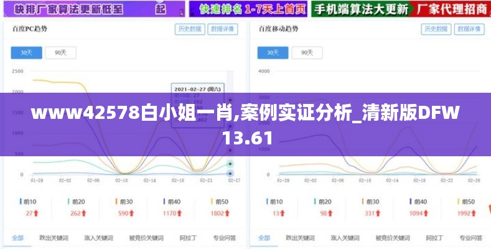Toggle 前20 legend in PC chart
The height and width of the screenshot is (249, 491).
pos(76,202)
